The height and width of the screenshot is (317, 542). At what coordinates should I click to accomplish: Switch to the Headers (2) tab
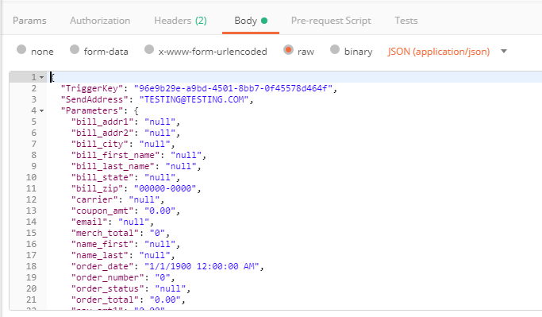[180, 21]
